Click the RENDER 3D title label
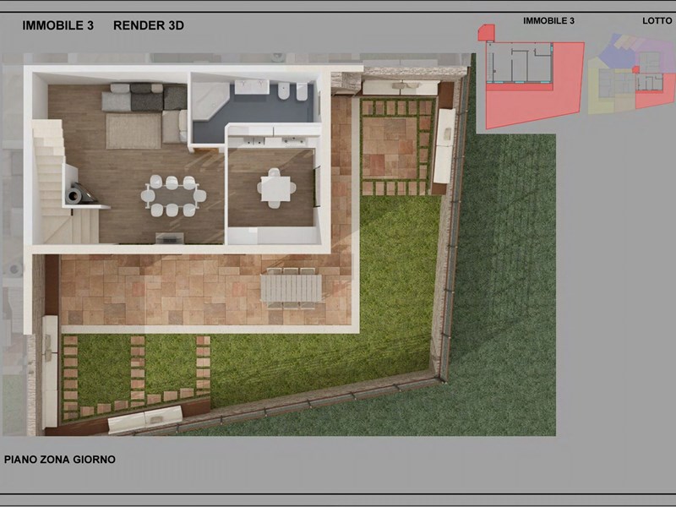The height and width of the screenshot is (507, 676). click(149, 25)
